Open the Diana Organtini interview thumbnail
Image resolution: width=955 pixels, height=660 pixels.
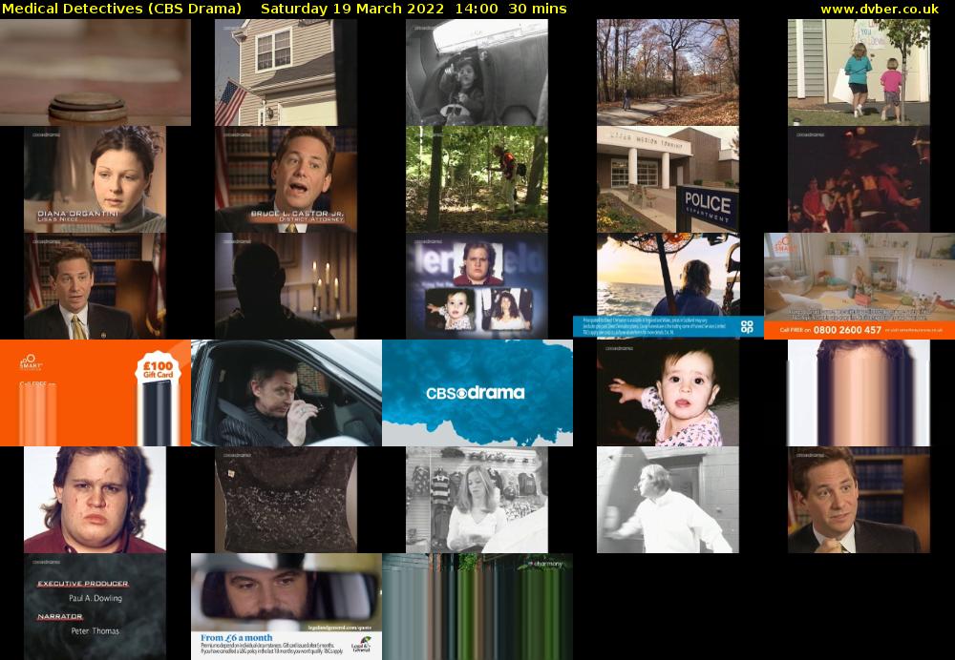pyautogui.click(x=95, y=179)
